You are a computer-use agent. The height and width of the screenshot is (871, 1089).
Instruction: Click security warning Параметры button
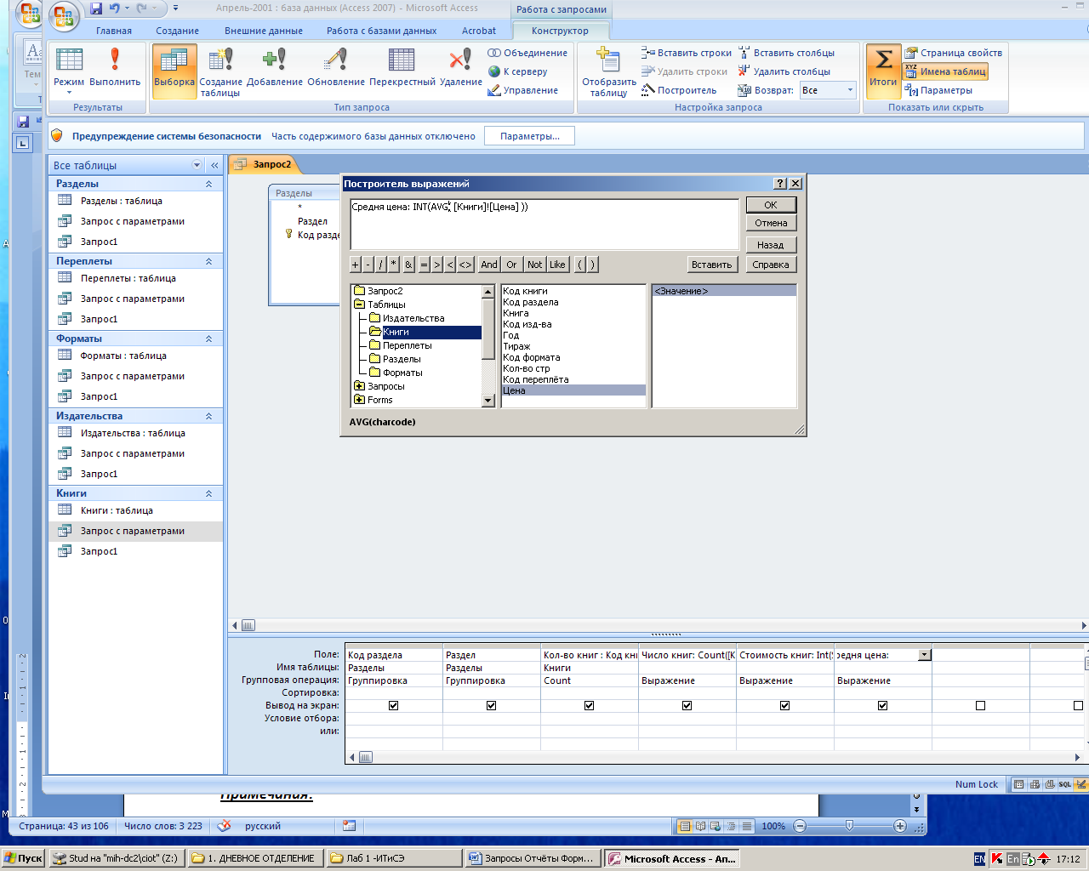coord(529,136)
